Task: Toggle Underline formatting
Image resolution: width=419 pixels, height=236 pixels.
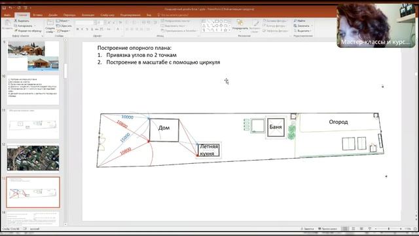Action: click(x=87, y=29)
